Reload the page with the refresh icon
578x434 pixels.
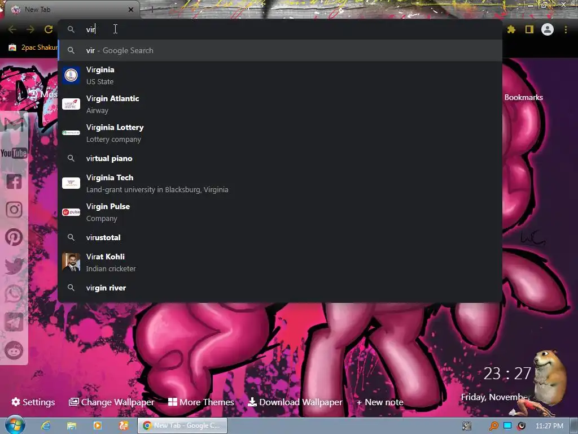click(49, 29)
